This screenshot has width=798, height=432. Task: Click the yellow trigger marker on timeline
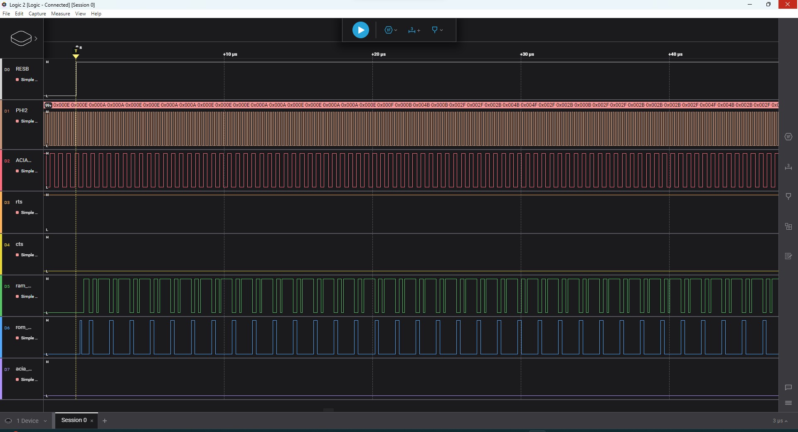click(x=76, y=56)
